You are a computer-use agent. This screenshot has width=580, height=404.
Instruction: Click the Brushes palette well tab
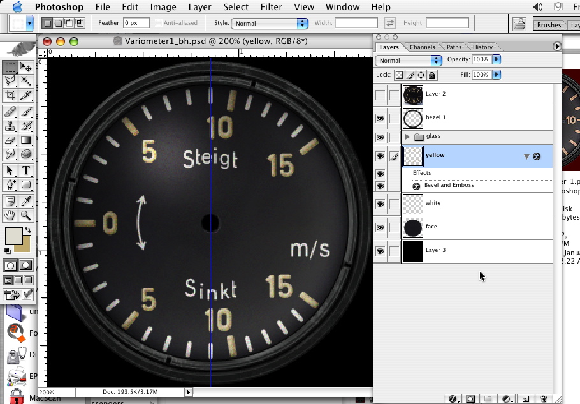[x=549, y=25]
